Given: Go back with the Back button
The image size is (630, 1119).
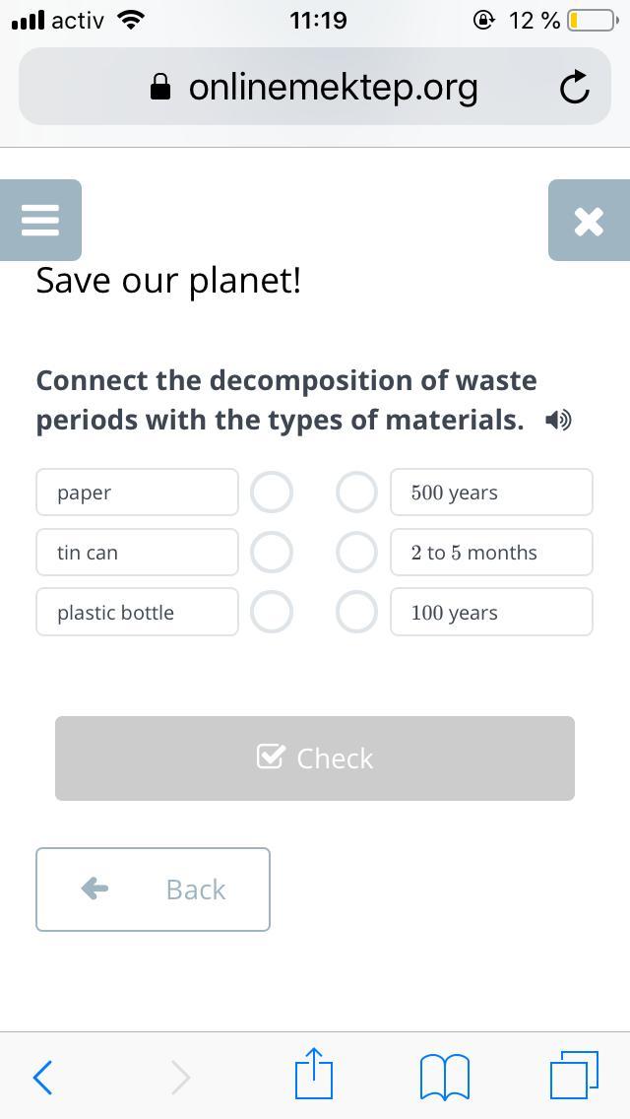Looking at the screenshot, I should tap(153, 889).
